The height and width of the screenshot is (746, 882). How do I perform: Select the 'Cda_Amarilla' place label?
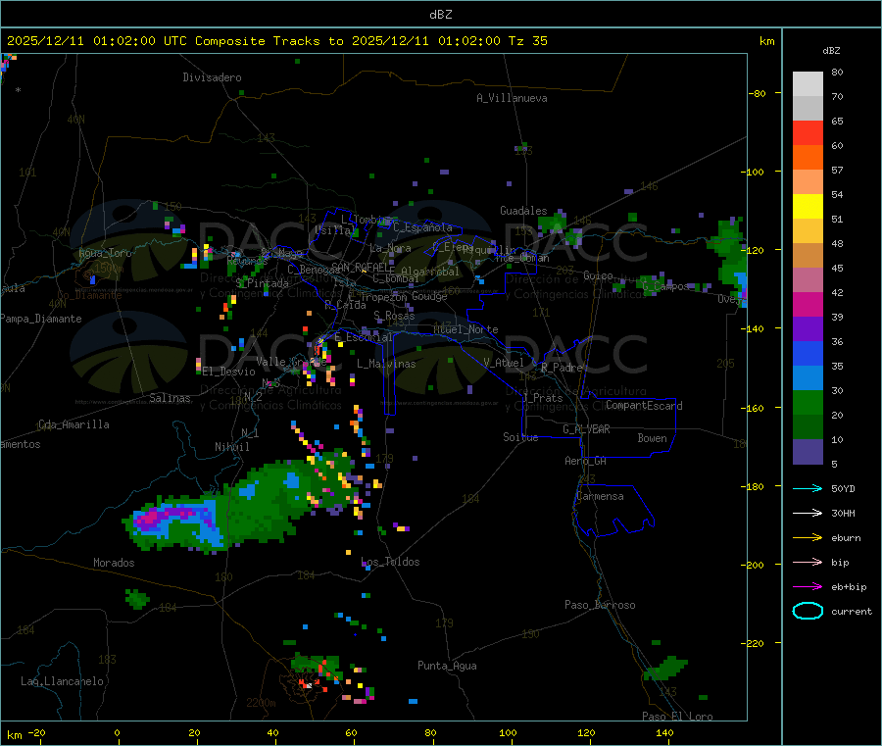click(73, 424)
